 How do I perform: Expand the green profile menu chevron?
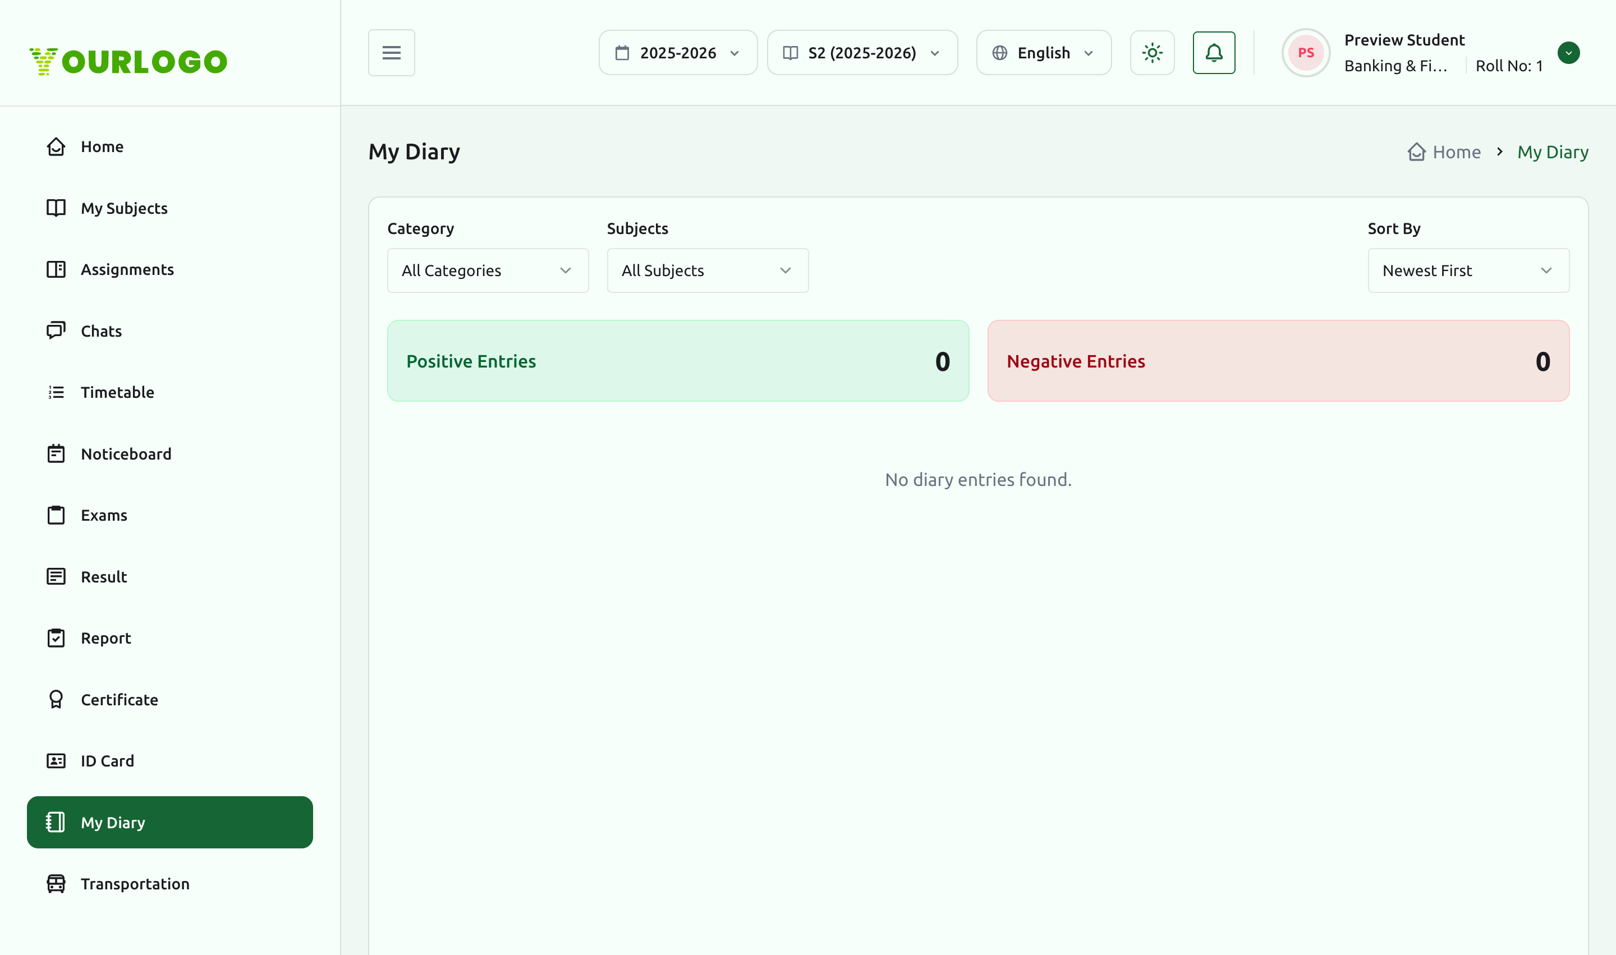1568,53
